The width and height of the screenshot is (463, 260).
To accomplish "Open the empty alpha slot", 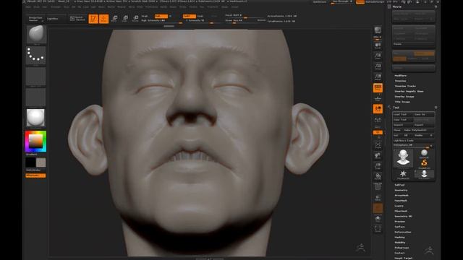I will click(35, 77).
